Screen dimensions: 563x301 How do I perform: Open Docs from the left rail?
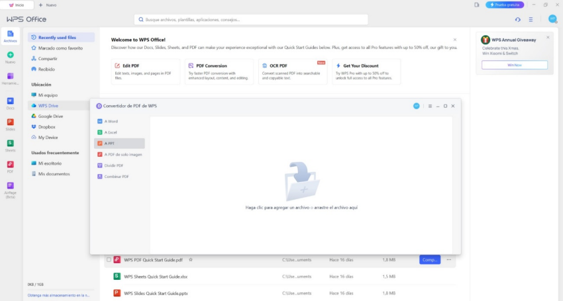pyautogui.click(x=10, y=103)
